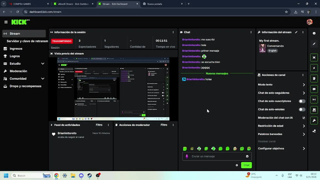Viewport: 320px width, 180px height.
Task: Click the English language tag
Action: [272, 51]
